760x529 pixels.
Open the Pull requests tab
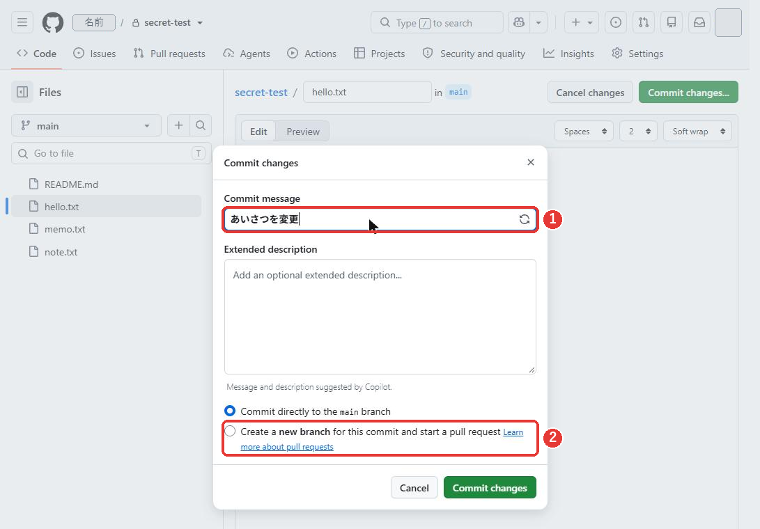click(170, 54)
